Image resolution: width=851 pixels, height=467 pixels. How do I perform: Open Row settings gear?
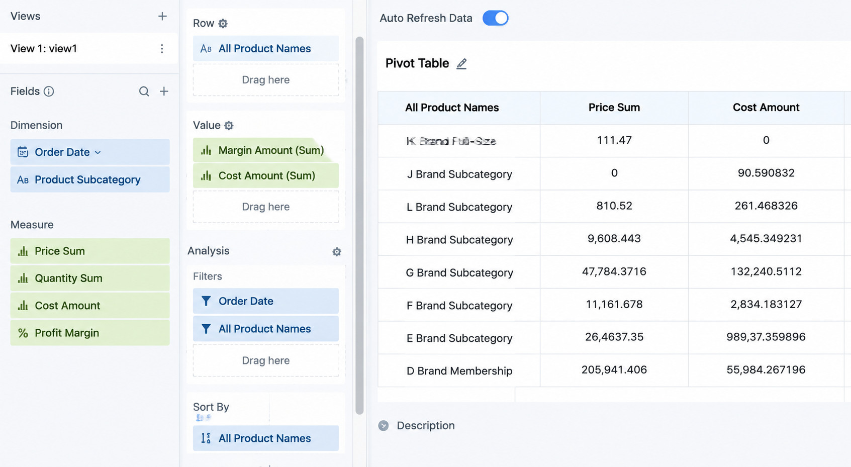click(x=223, y=24)
